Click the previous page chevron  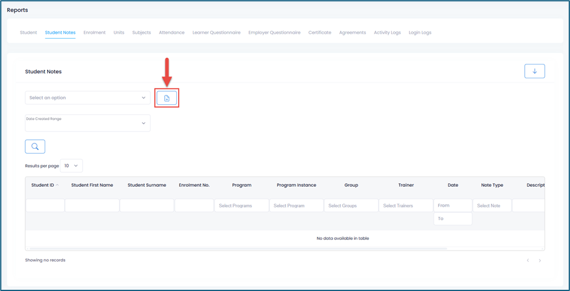click(x=528, y=261)
